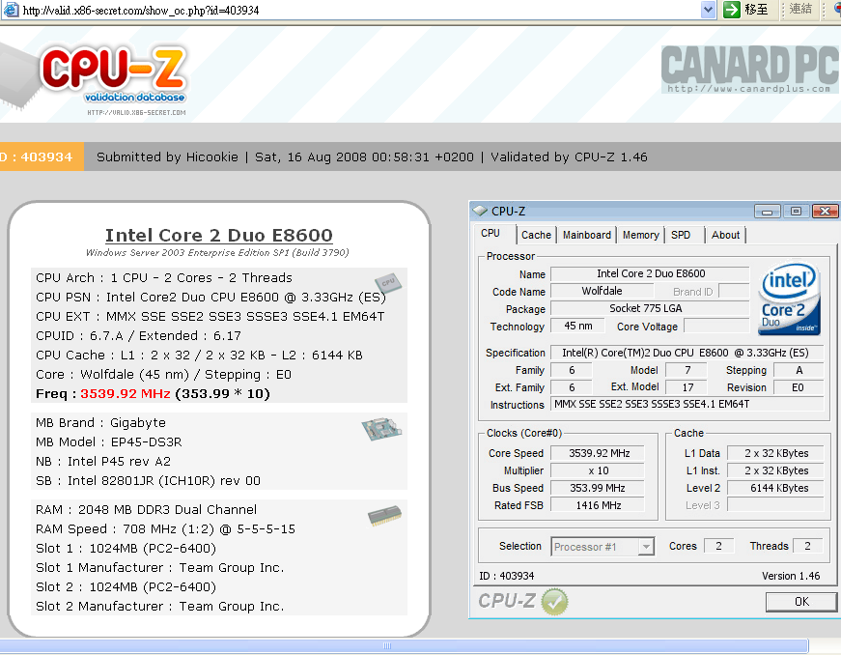Click the horizontal scrollbar at page bottom

(x=404, y=646)
